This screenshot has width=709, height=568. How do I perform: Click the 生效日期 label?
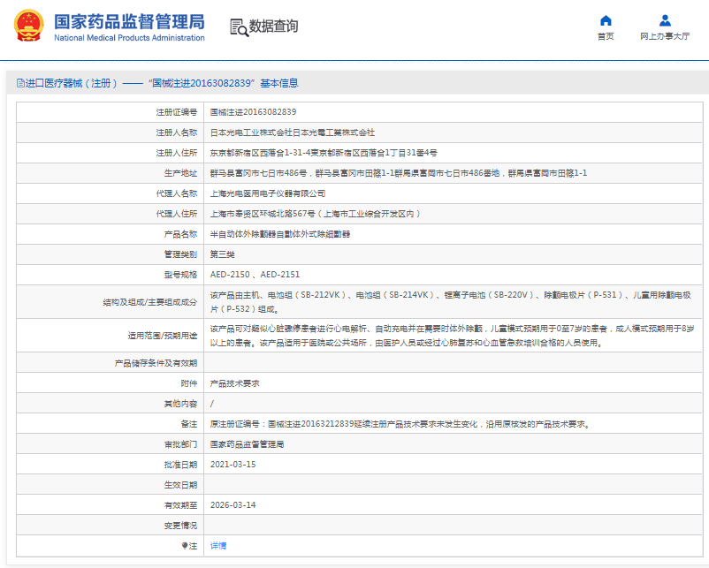pyautogui.click(x=181, y=485)
